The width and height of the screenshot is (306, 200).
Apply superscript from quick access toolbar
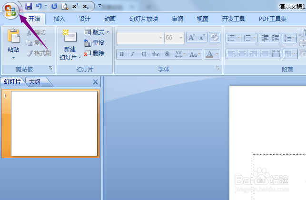point(75,7)
